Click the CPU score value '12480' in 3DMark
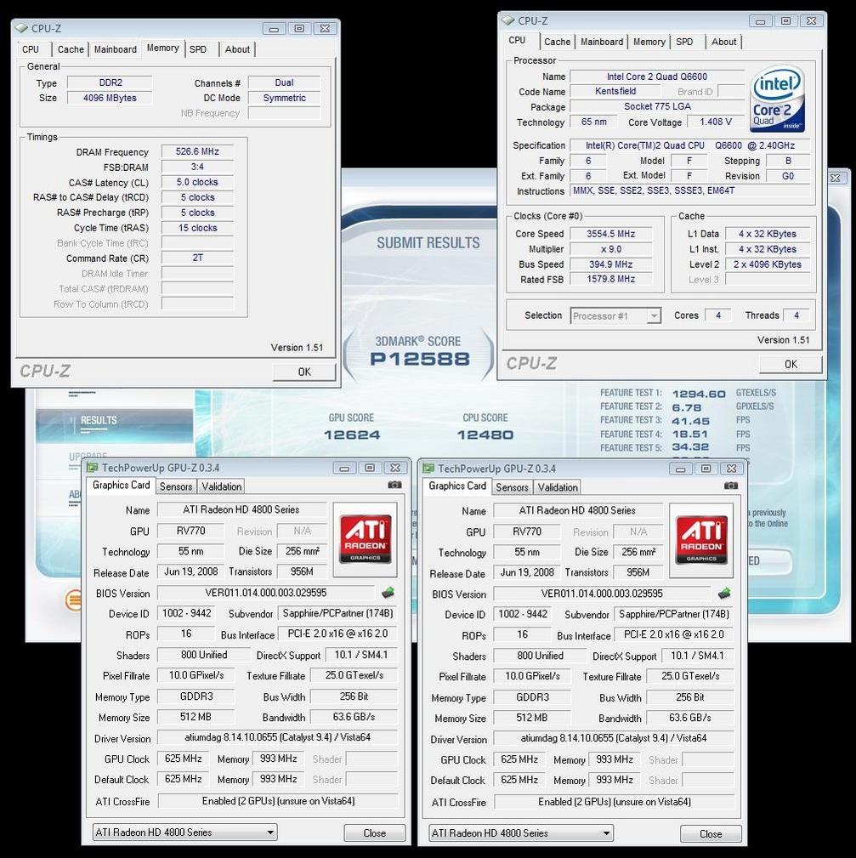The width and height of the screenshot is (856, 858). point(485,435)
